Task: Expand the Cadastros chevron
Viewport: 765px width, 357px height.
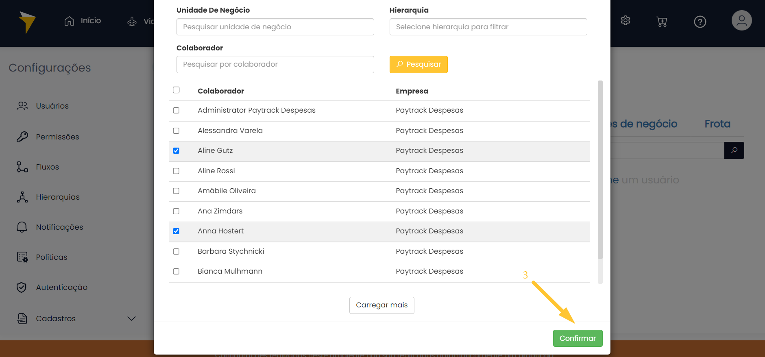Action: pyautogui.click(x=131, y=318)
